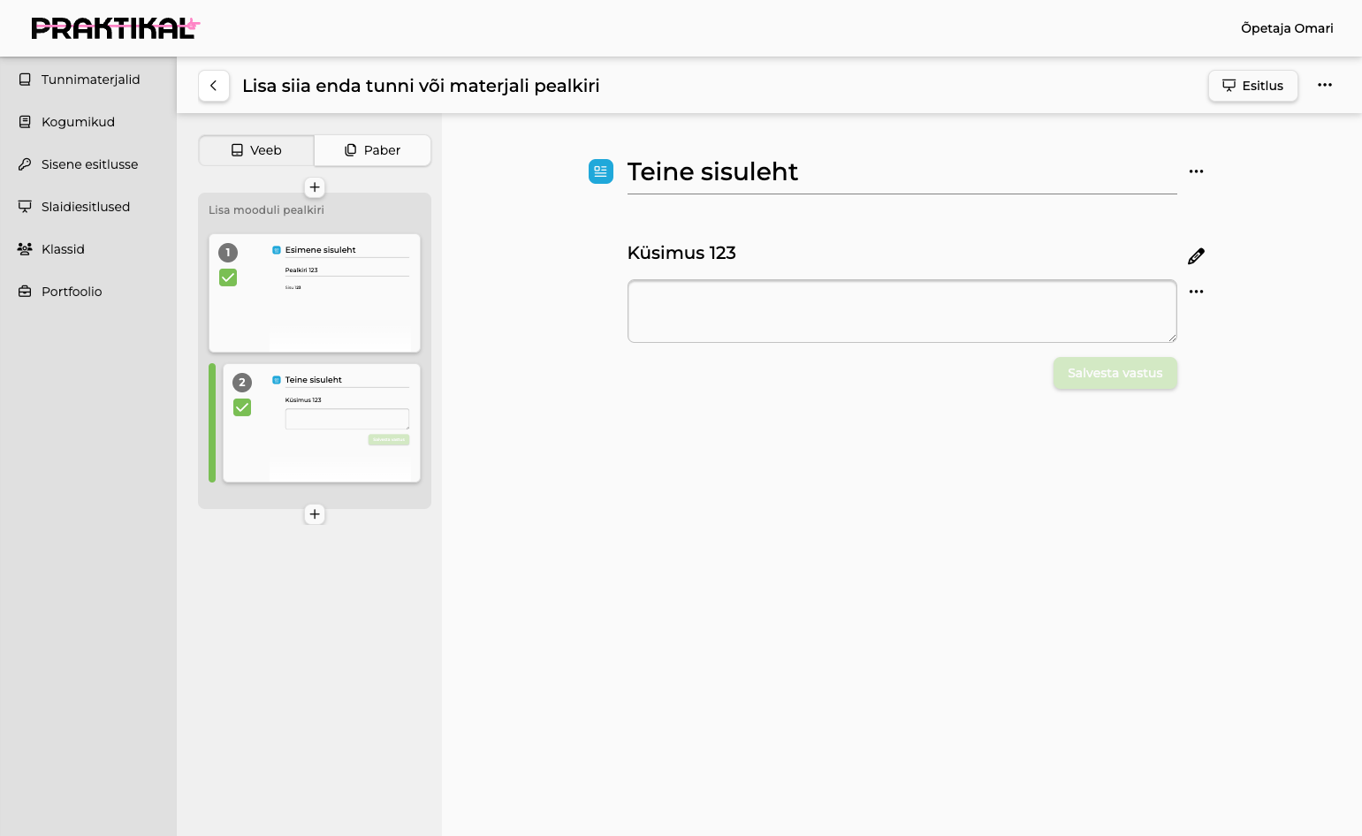Click the lesson title heading text
This screenshot has width=1362, height=836.
click(421, 86)
